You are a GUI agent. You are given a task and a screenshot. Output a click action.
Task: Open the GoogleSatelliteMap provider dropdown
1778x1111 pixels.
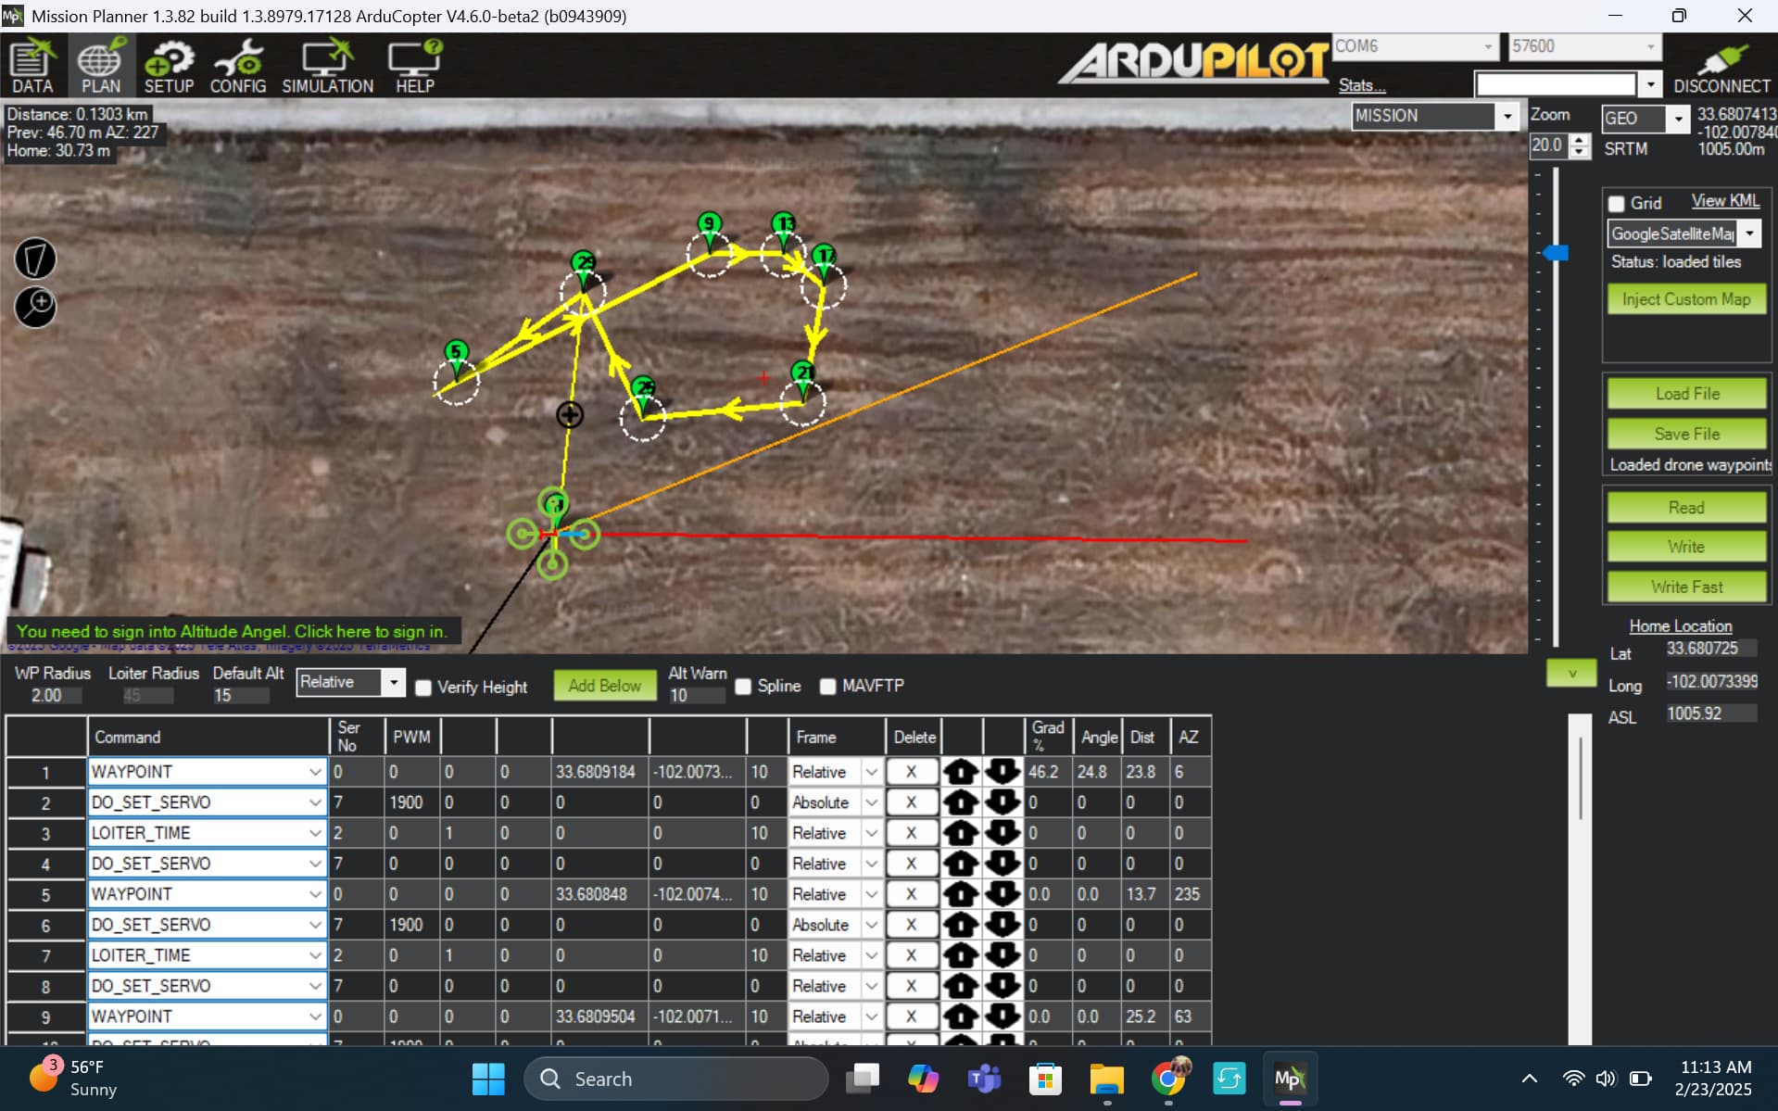pyautogui.click(x=1749, y=234)
